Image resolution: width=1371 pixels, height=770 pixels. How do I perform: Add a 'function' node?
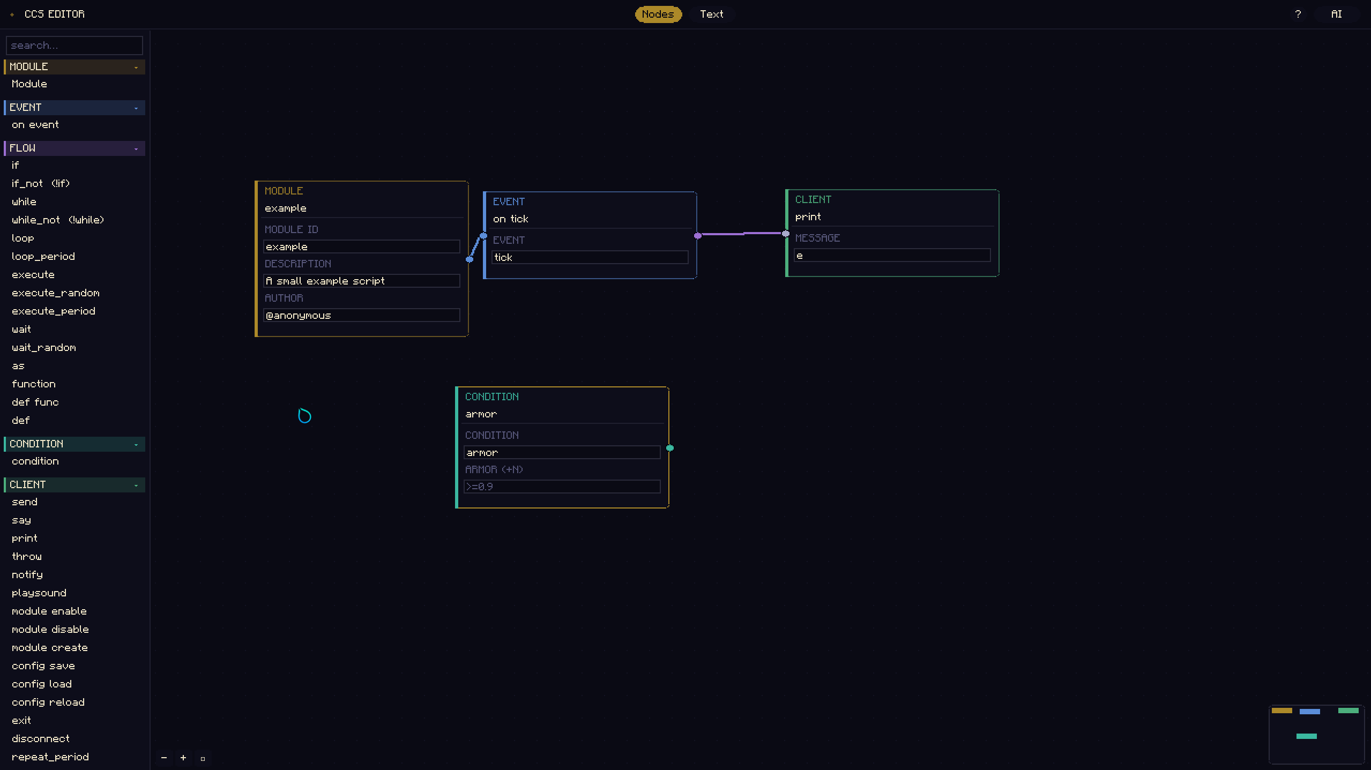[74, 384]
